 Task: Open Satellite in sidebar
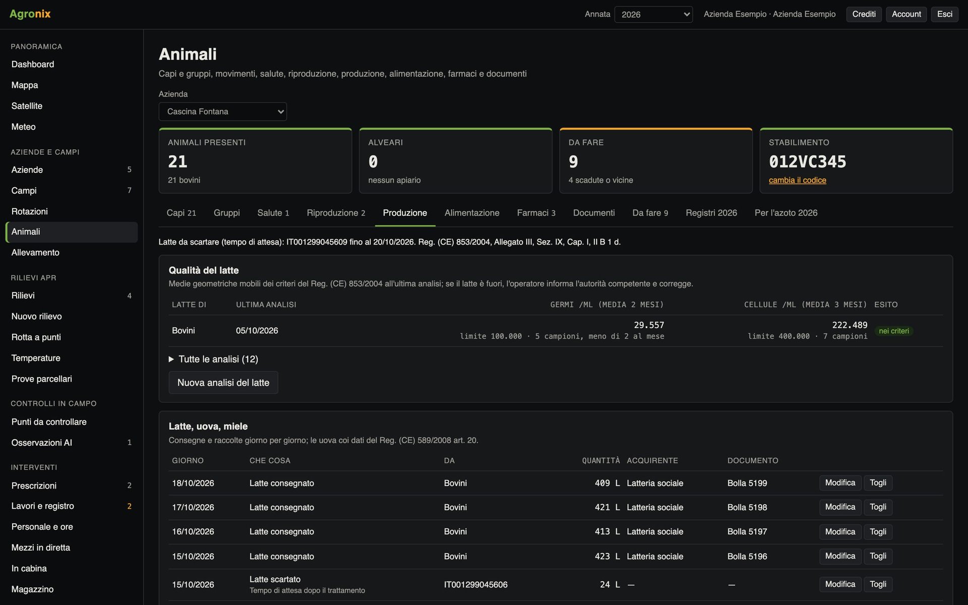click(71, 106)
